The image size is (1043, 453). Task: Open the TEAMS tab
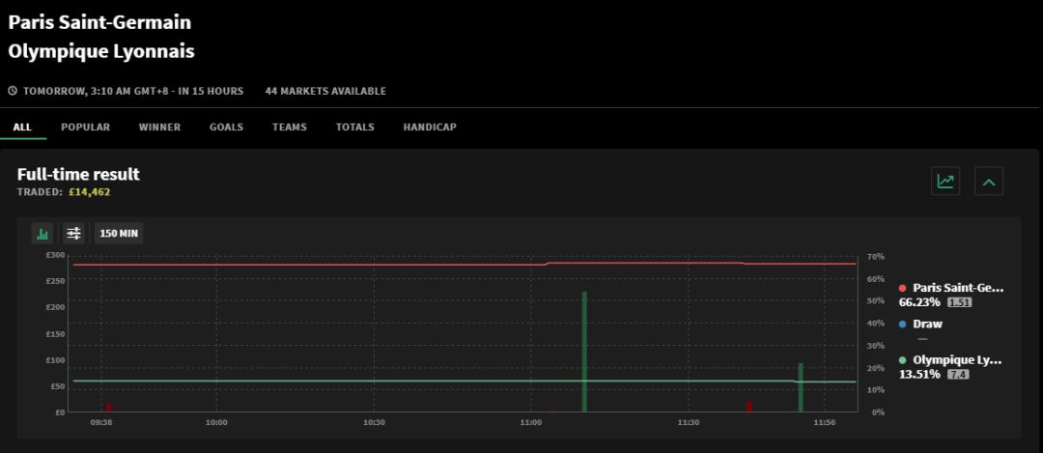(289, 127)
